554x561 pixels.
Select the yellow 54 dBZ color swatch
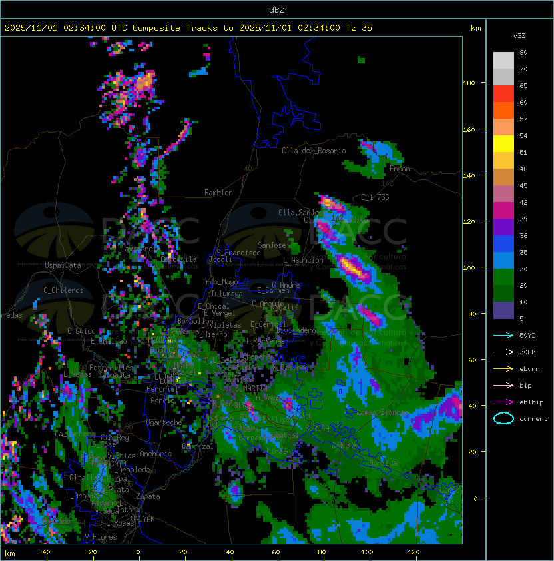[503, 144]
